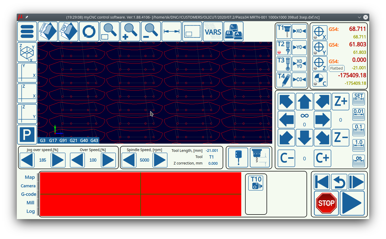The image size is (386, 239).
Task: Click the refresh reload icon
Action: coord(89,31)
